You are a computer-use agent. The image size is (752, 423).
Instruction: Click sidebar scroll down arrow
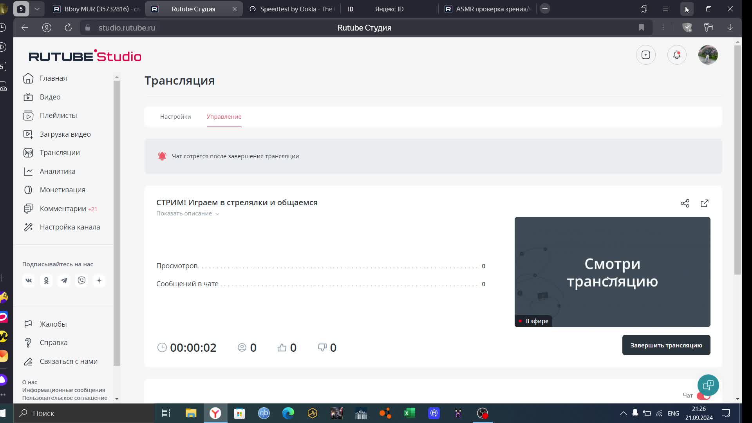coord(117,399)
